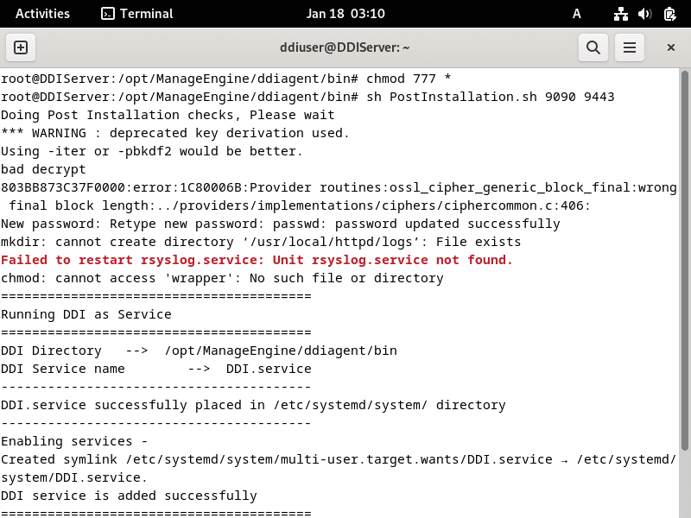Click the input source indicator A
This screenshot has height=518, width=691.
tap(576, 14)
